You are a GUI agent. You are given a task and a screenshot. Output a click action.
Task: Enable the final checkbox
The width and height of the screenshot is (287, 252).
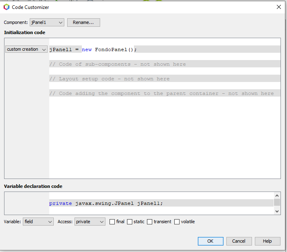[x=112, y=222]
